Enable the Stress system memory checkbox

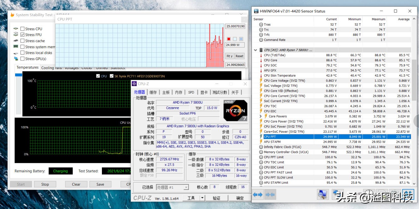pyautogui.click(x=22, y=47)
